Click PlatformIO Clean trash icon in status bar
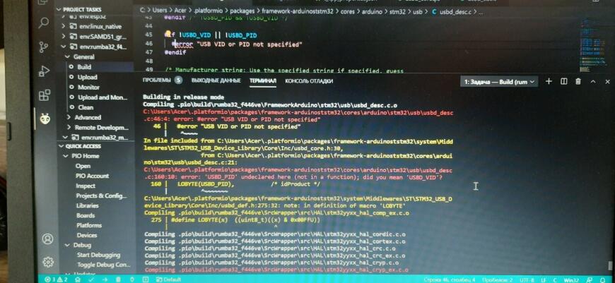Screen dimensions: 615x283 [x=119, y=279]
